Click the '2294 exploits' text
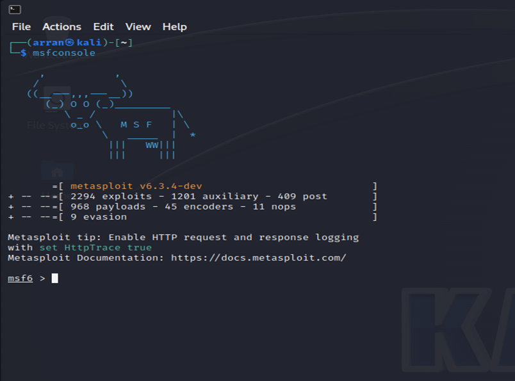This screenshot has width=515, height=381. (111, 197)
